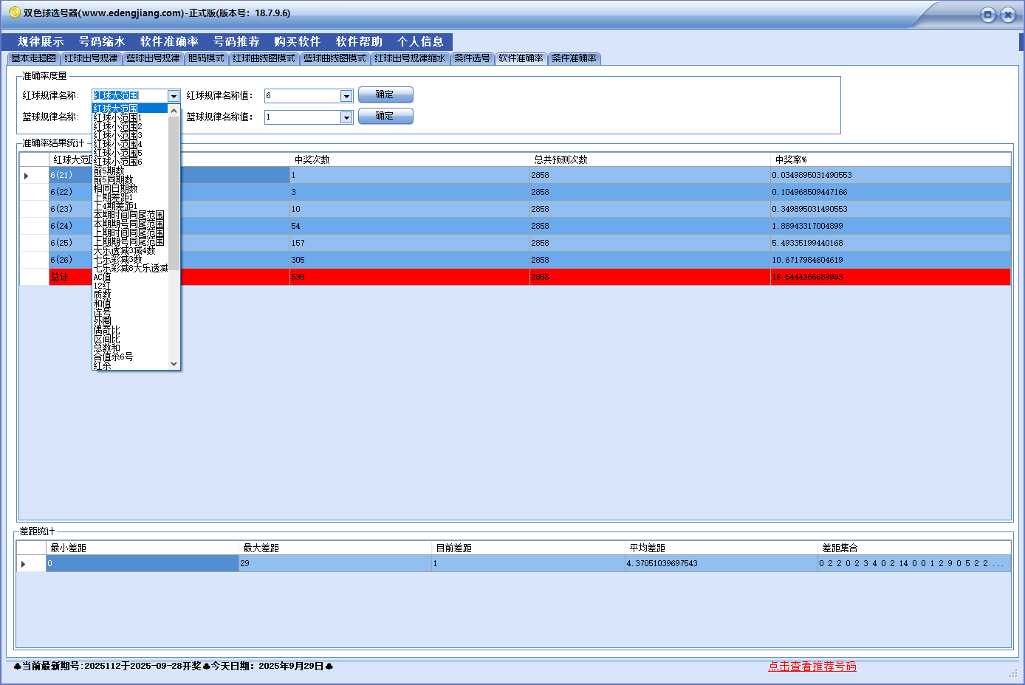This screenshot has width=1025, height=685.
Task: Select 和值 in the rule name list
Action: (102, 304)
